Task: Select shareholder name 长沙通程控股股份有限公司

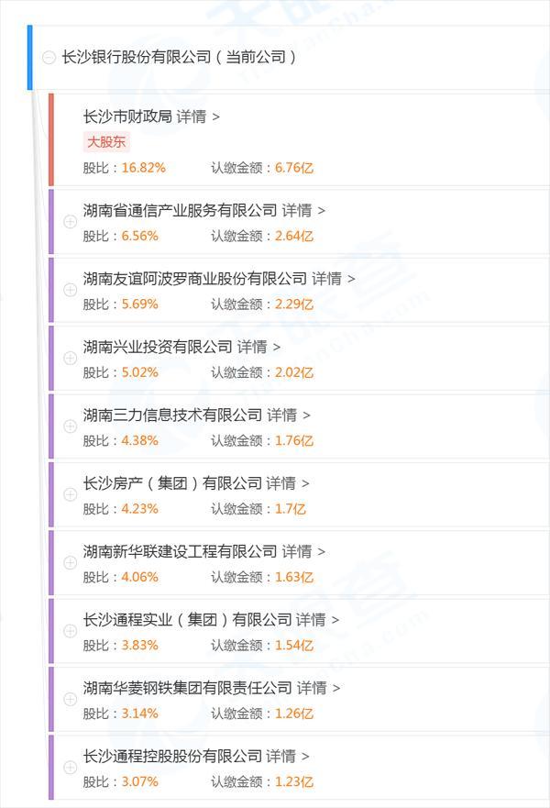Action: (x=172, y=756)
